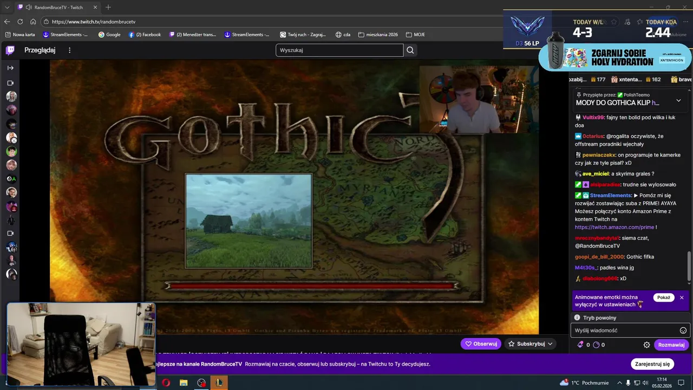
Task: Open the emote picker smiley icon
Action: 683,330
